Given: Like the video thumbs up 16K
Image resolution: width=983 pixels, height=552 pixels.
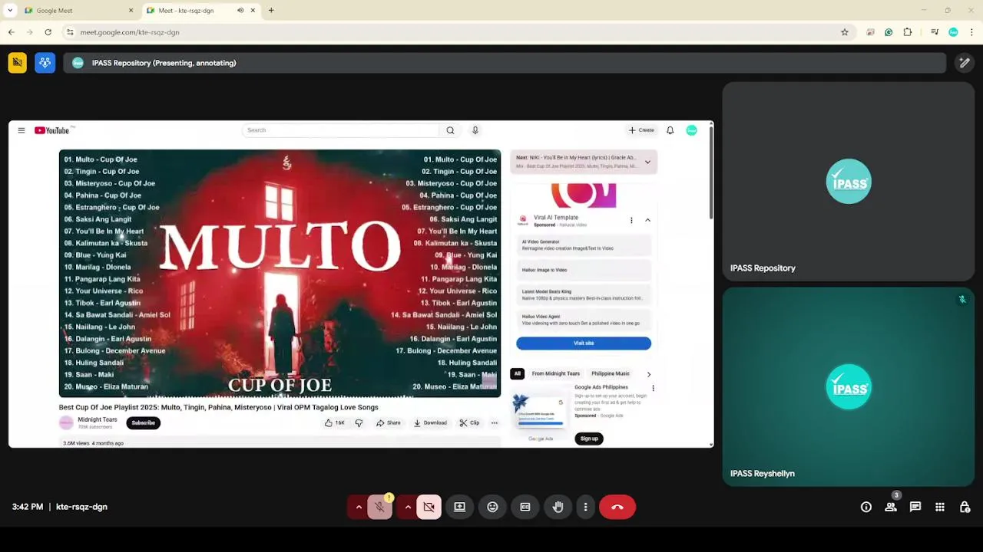Looking at the screenshot, I should (x=334, y=423).
